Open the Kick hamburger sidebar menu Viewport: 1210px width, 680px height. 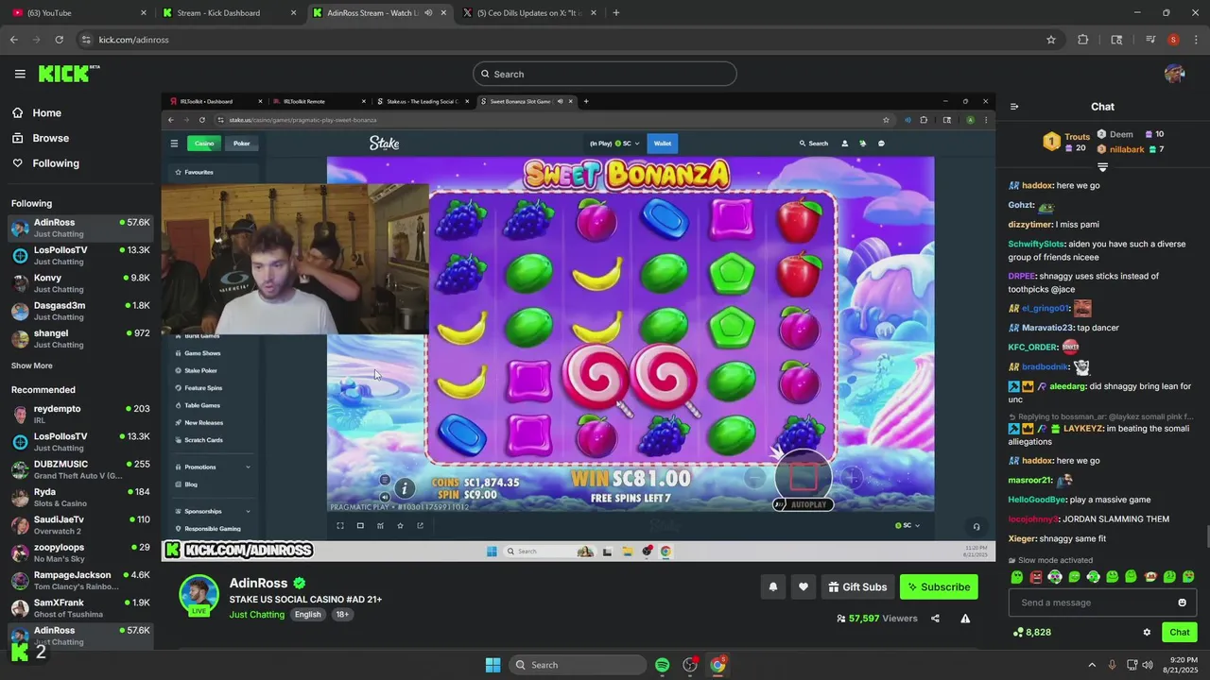click(20, 74)
